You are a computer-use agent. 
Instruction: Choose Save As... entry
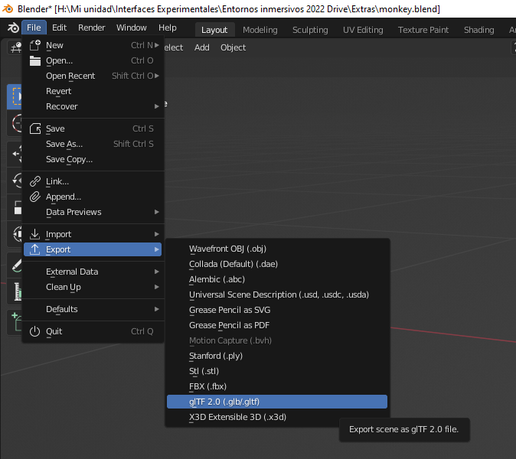93,144
